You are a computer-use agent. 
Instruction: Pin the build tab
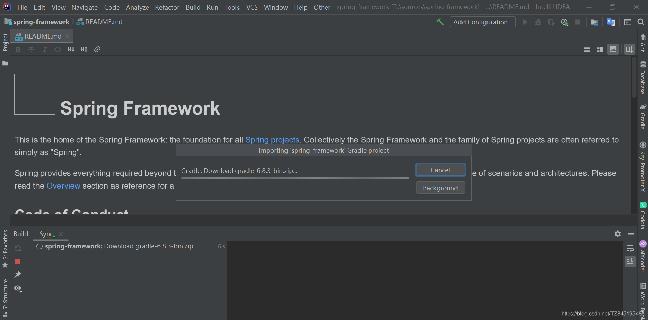(18, 275)
